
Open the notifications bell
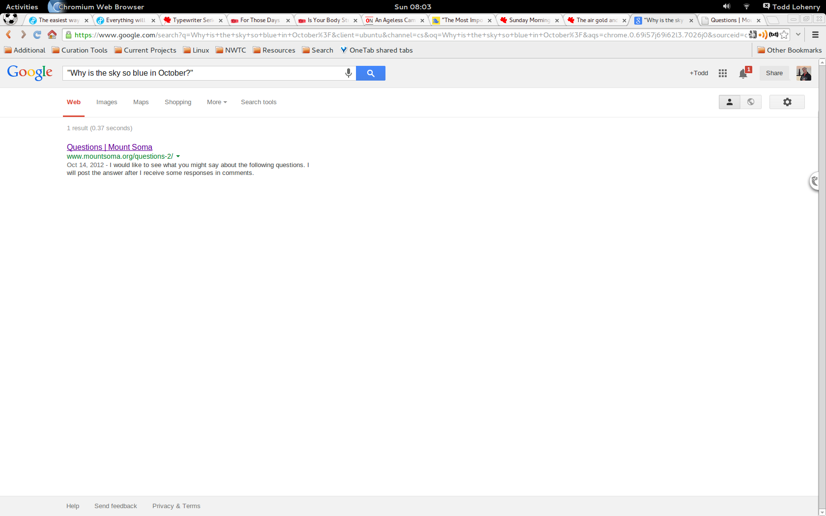[743, 74]
